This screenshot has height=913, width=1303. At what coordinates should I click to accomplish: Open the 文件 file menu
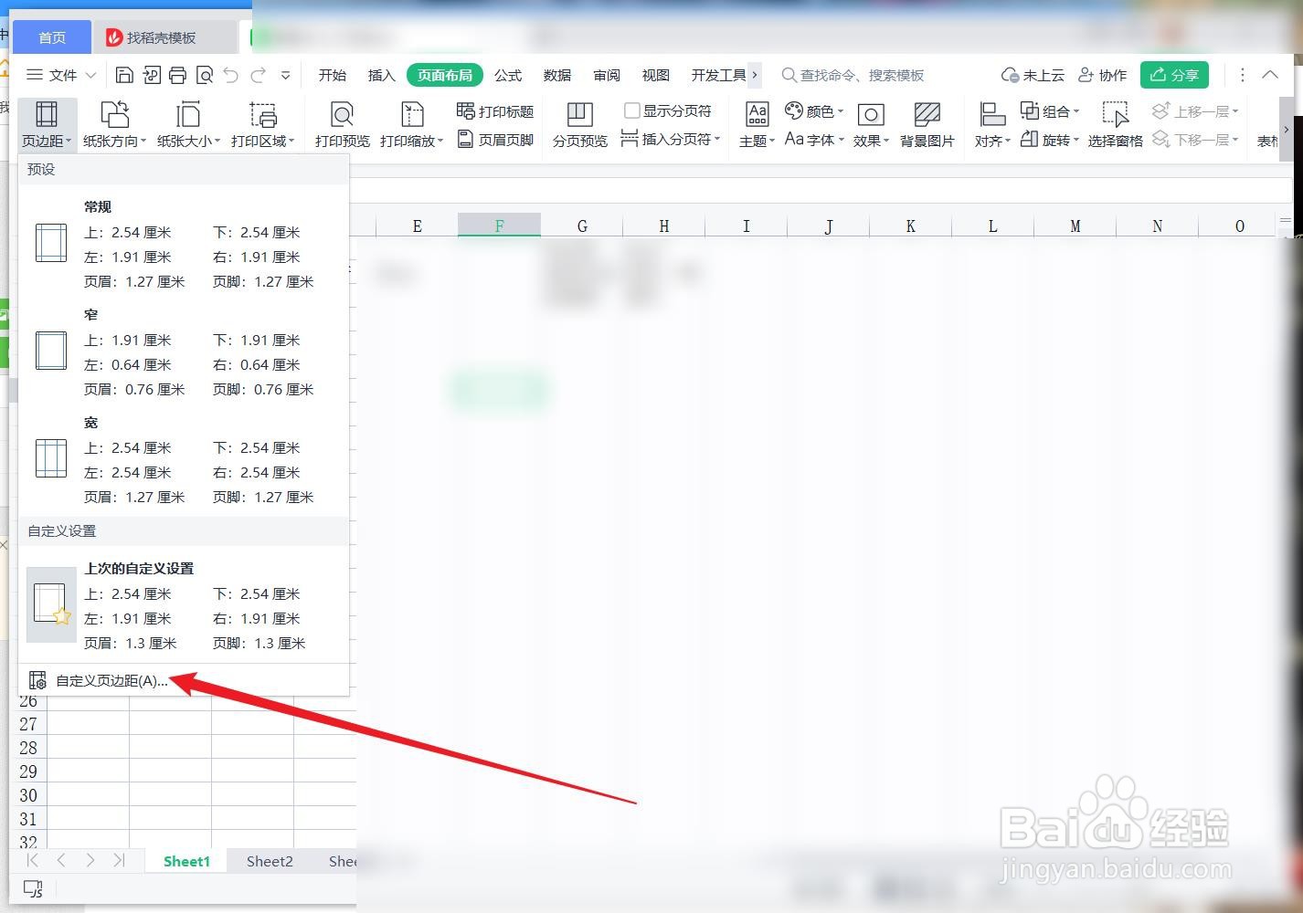click(x=60, y=75)
